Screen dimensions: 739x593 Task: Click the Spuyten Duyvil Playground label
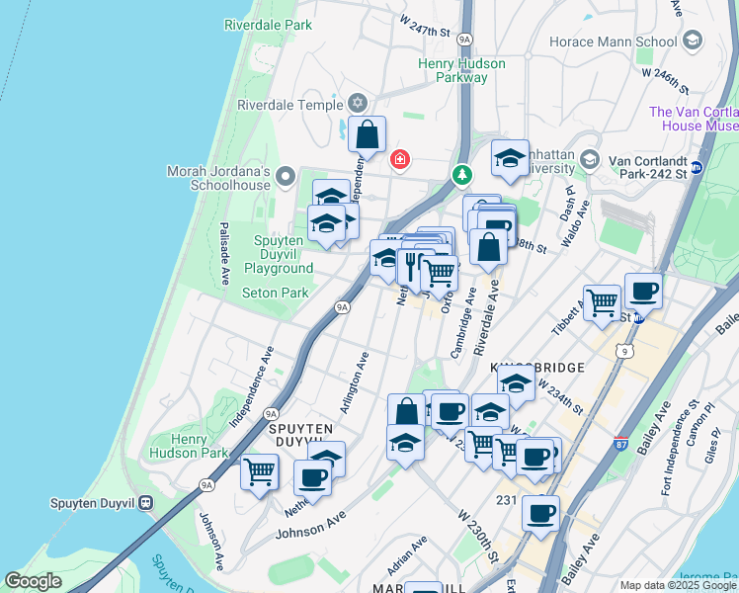(x=279, y=255)
